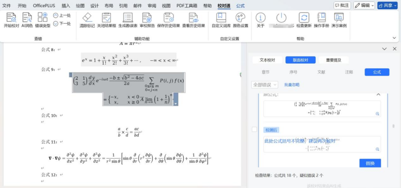The width and height of the screenshot is (401, 188).
Task: Open the 文件 menu
Action: 7,6
